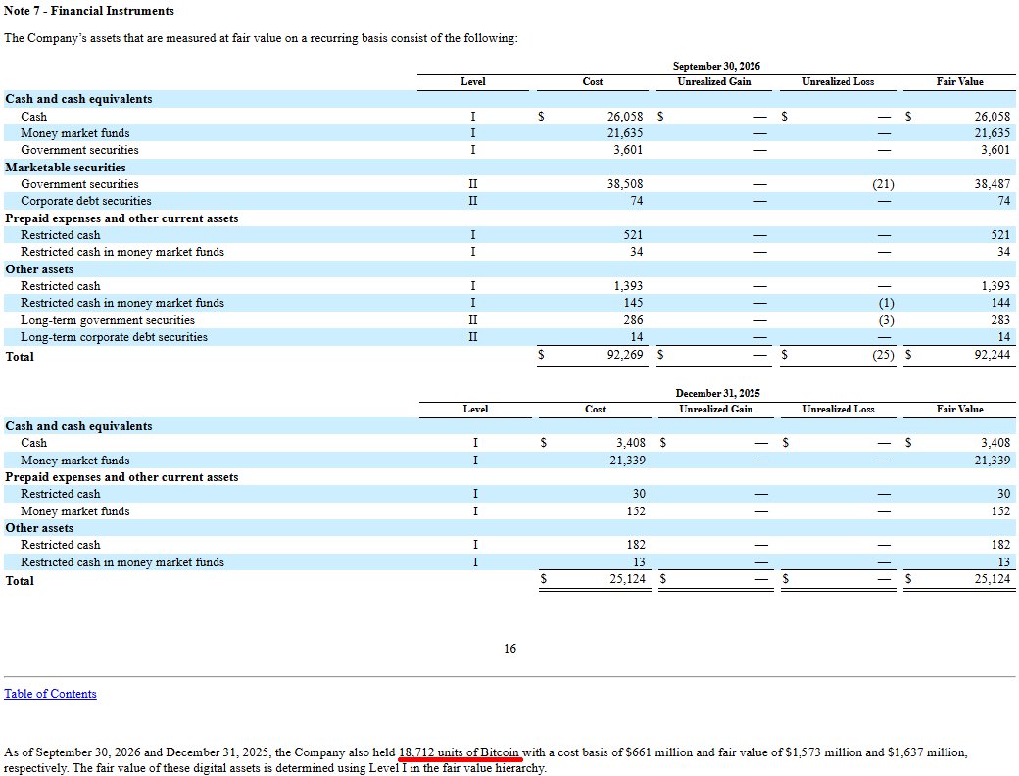Click the 'Note 7 - Financial Instruments' heading
This screenshot has height=776, width=1019.
pos(89,11)
